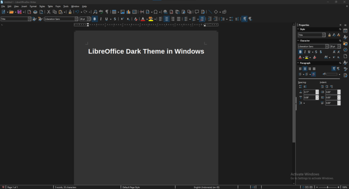The width and height of the screenshot is (349, 189).
Task: Open the Format menu
Action: click(x=33, y=6)
